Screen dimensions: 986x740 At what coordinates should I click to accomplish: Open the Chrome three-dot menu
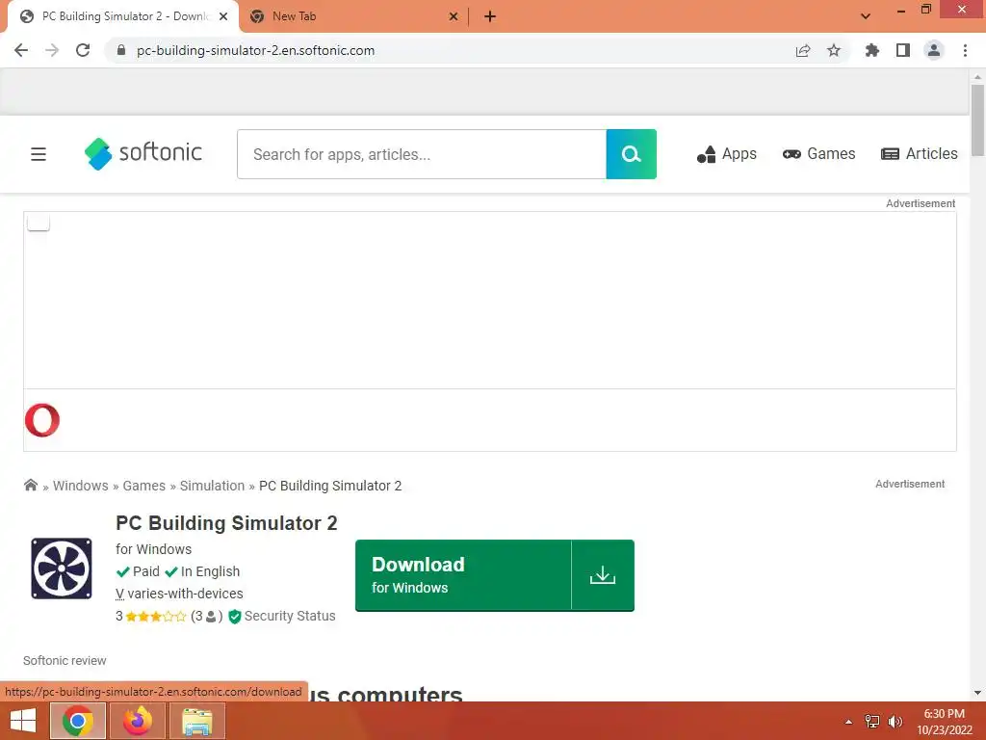(965, 50)
